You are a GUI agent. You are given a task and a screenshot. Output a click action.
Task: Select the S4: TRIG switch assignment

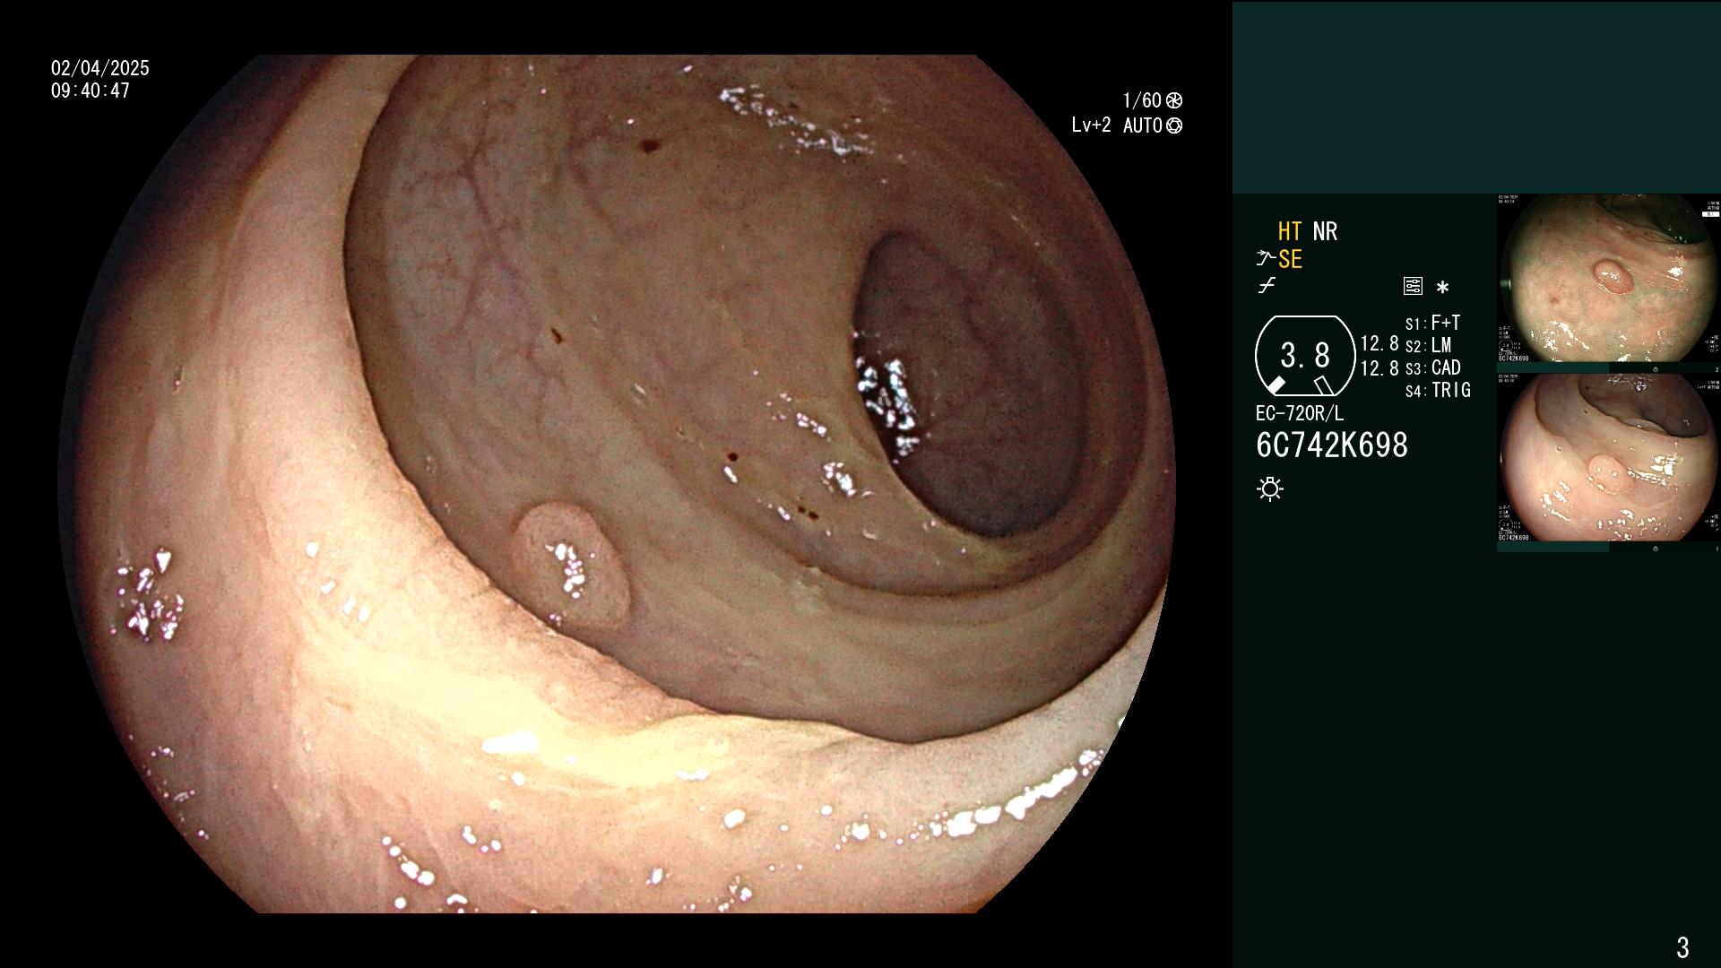(x=1438, y=390)
